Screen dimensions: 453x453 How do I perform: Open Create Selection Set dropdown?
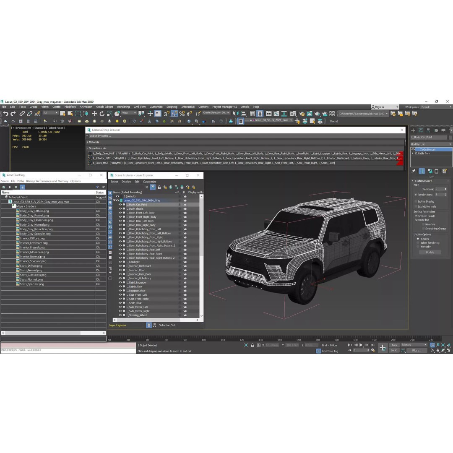216,113
